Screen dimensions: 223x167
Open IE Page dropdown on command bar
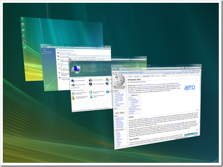click(x=194, y=71)
